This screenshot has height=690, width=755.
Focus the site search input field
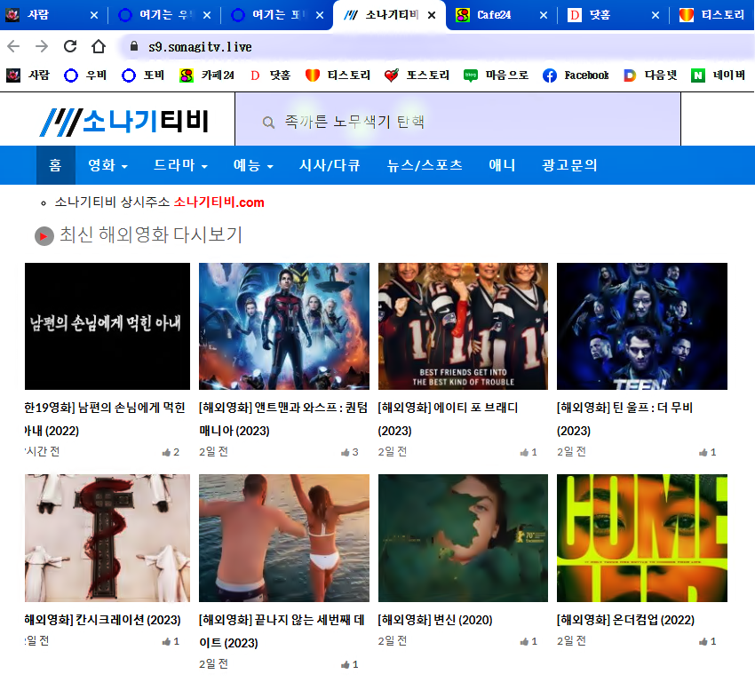click(457, 119)
